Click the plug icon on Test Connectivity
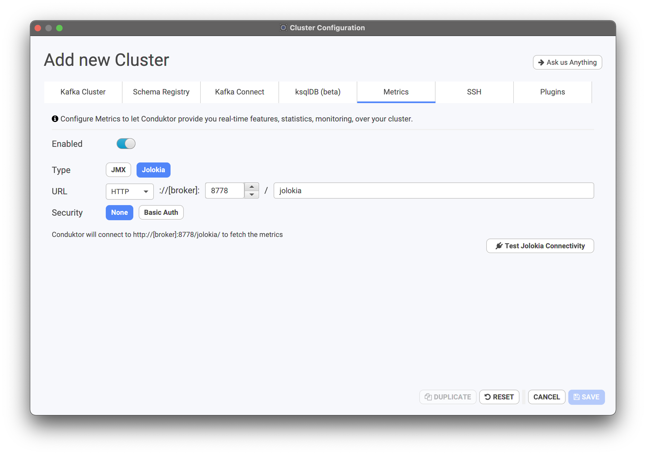Viewport: 646px width, 455px height. pos(499,246)
